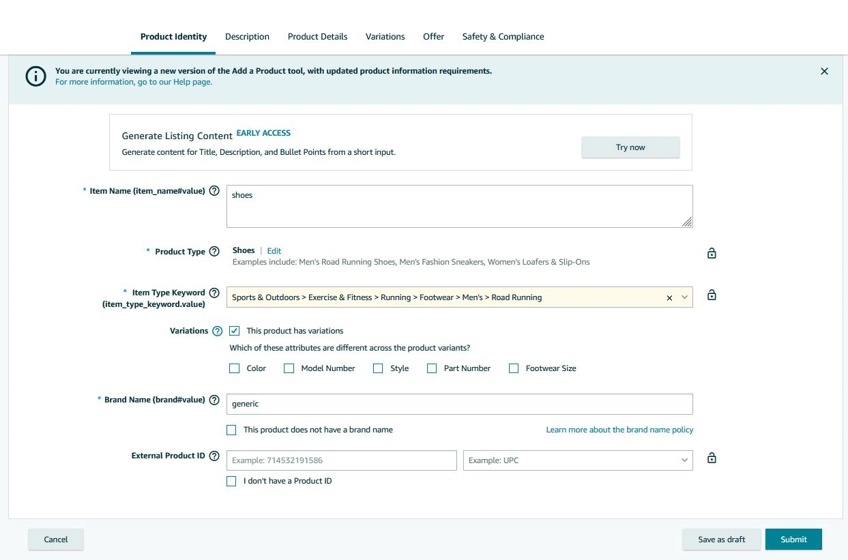This screenshot has height=560, width=848.
Task: Click External Product ID help icon
Action: [214, 456]
